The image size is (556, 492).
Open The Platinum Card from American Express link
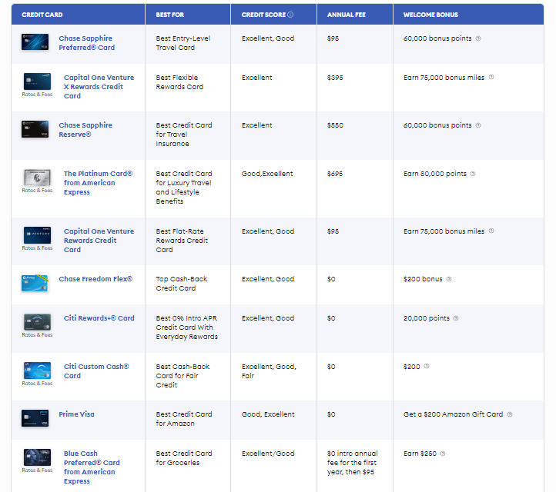coord(99,183)
